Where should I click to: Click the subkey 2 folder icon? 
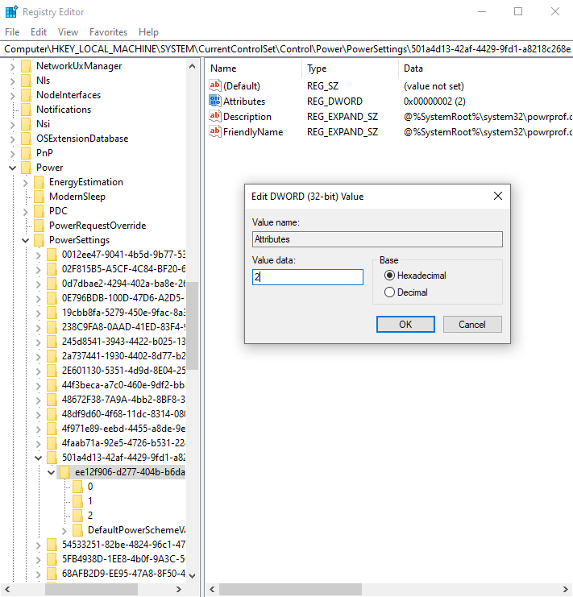click(x=77, y=516)
